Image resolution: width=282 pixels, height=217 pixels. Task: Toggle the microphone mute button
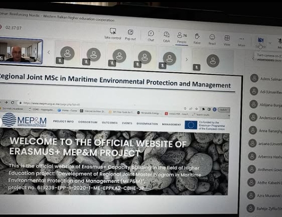tap(279, 43)
